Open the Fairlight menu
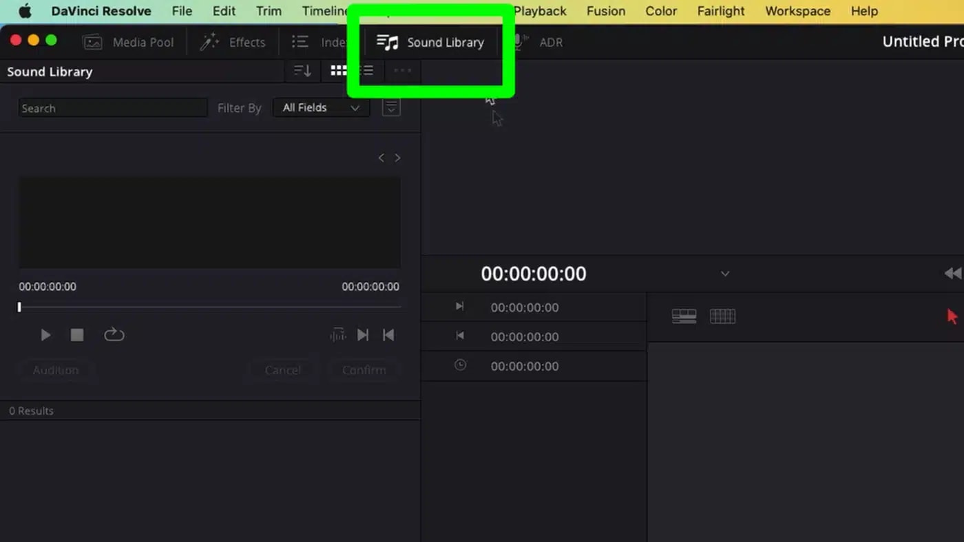 (x=721, y=11)
